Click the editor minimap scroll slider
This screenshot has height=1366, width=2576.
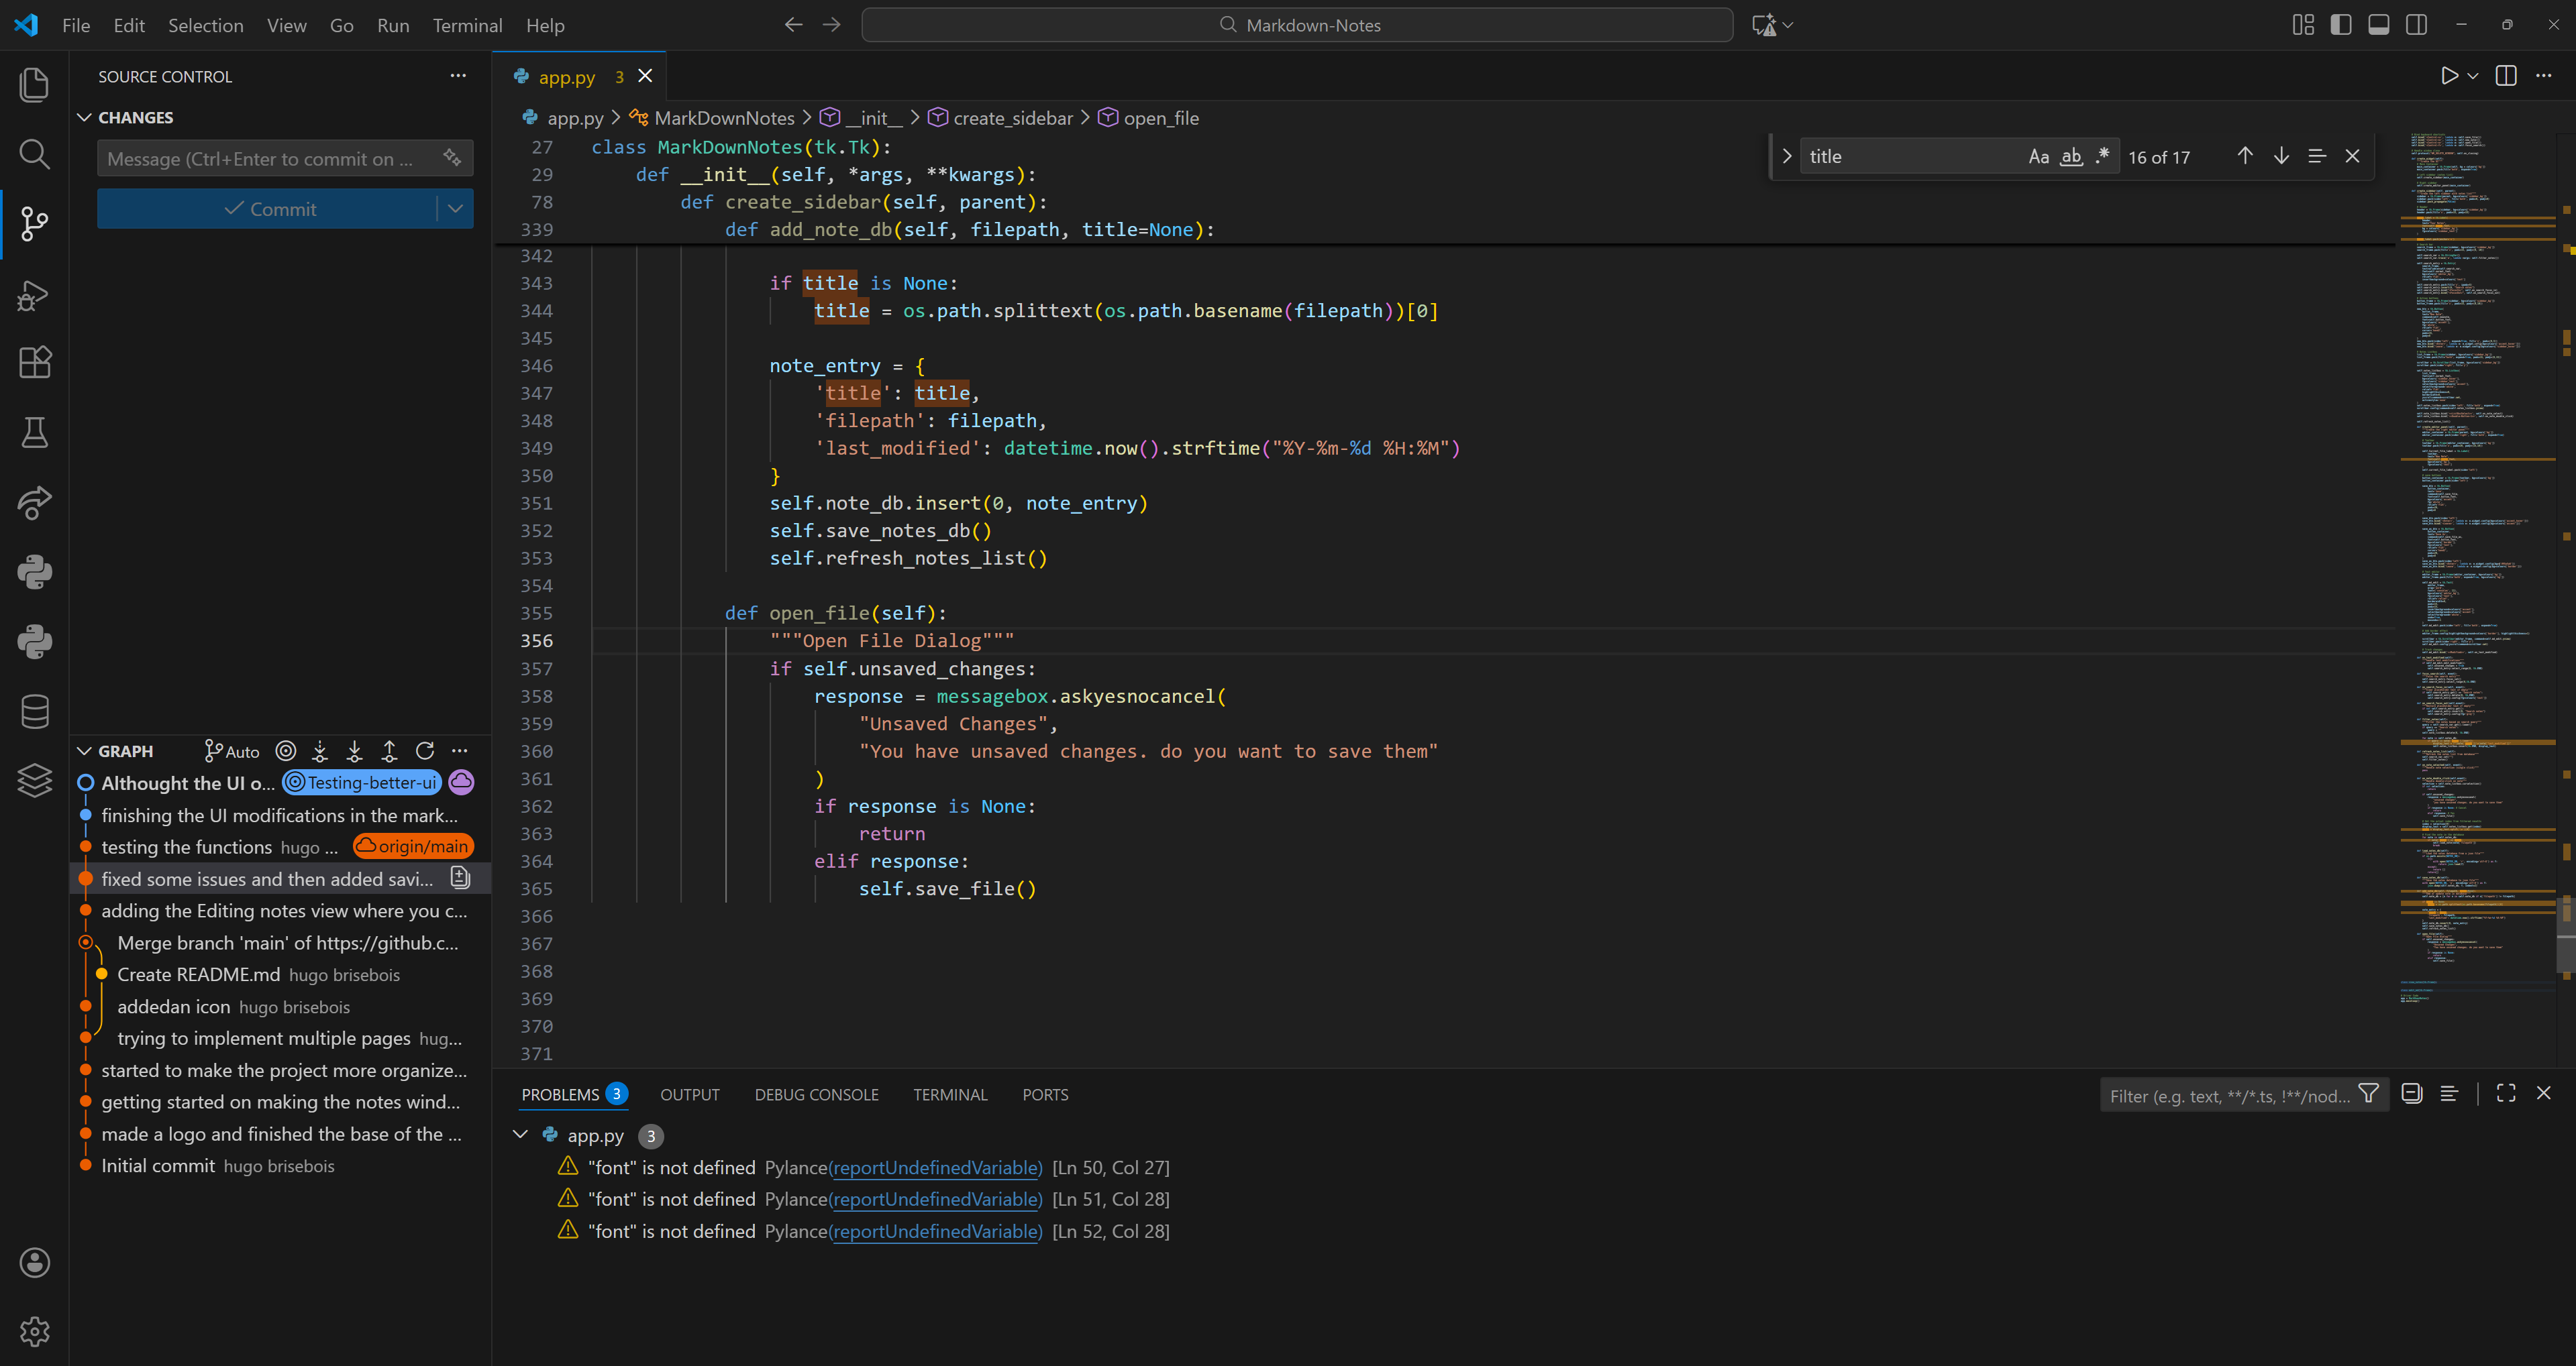click(2565, 934)
